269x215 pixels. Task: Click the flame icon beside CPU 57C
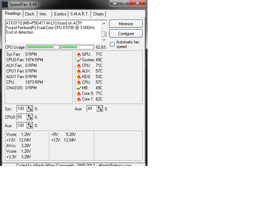tap(79, 83)
